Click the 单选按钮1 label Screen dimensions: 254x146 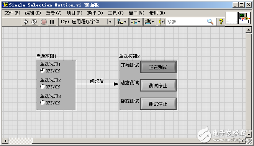tap(46, 56)
